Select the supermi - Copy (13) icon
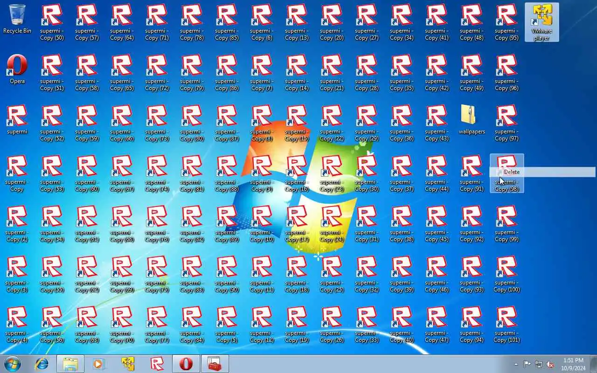This screenshot has height=373, width=597. coord(297,22)
